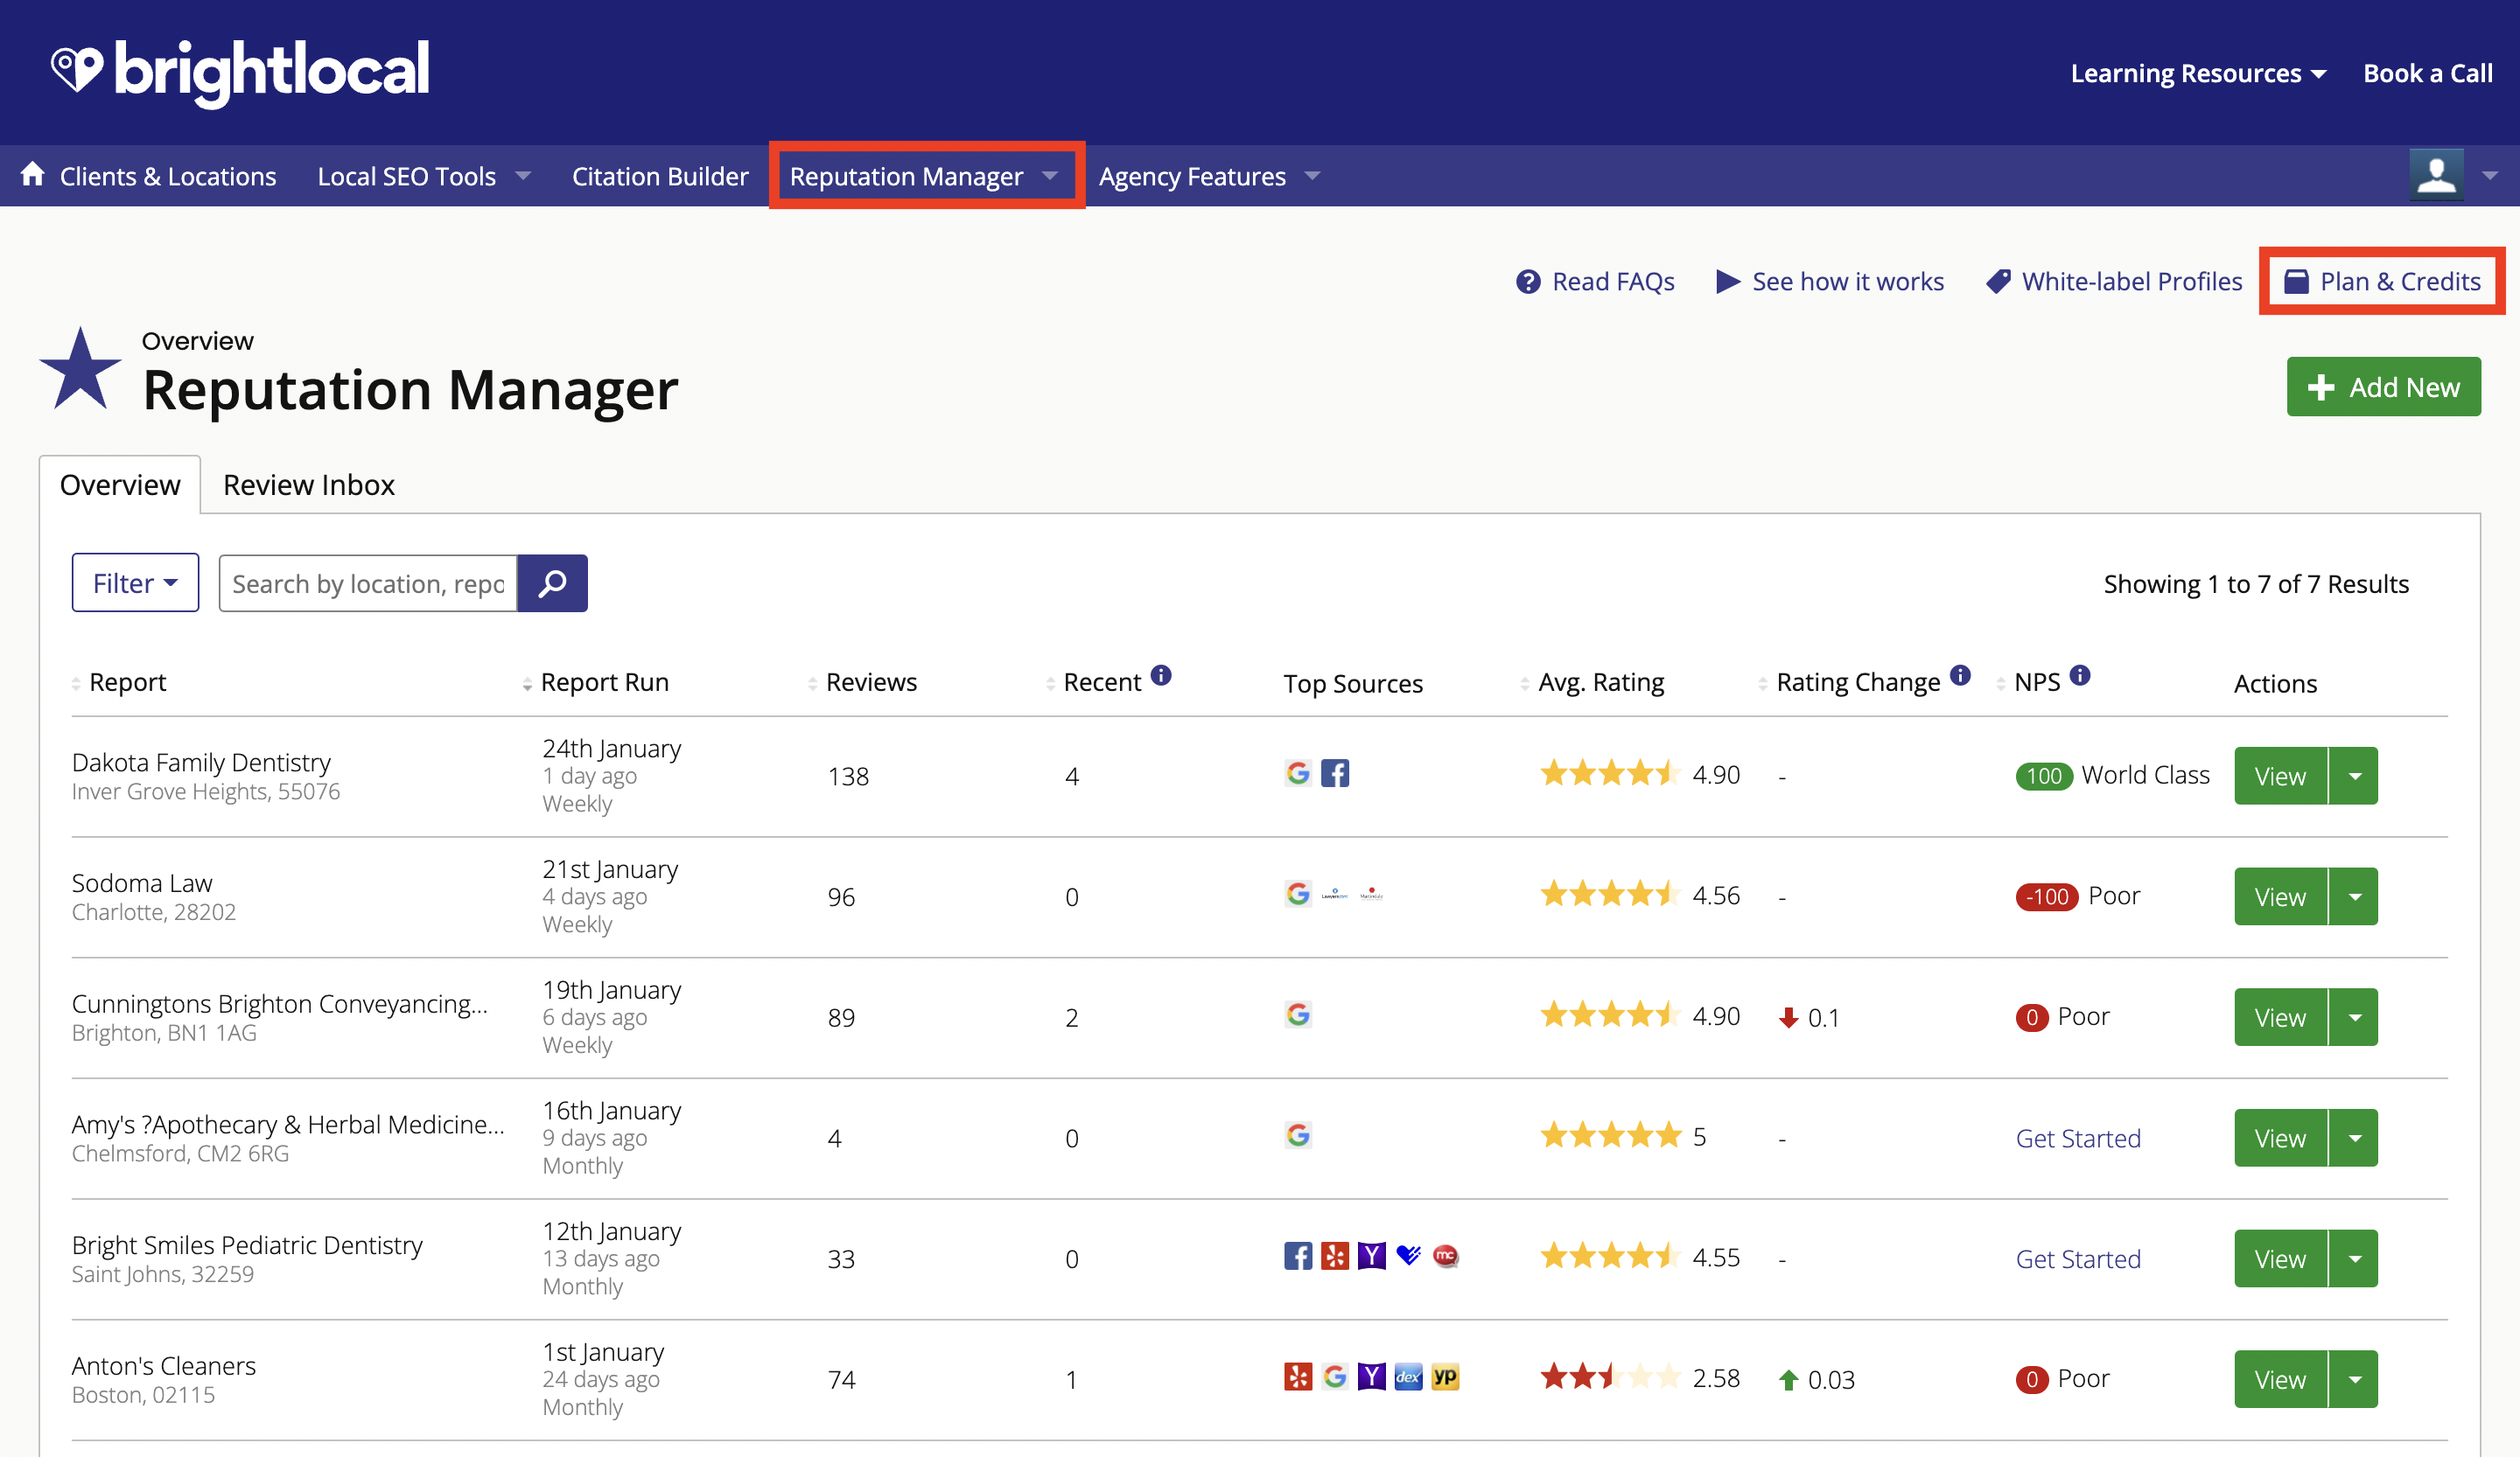Viewport: 2520px width, 1457px height.
Task: Open the user account avatar
Action: (2436, 175)
